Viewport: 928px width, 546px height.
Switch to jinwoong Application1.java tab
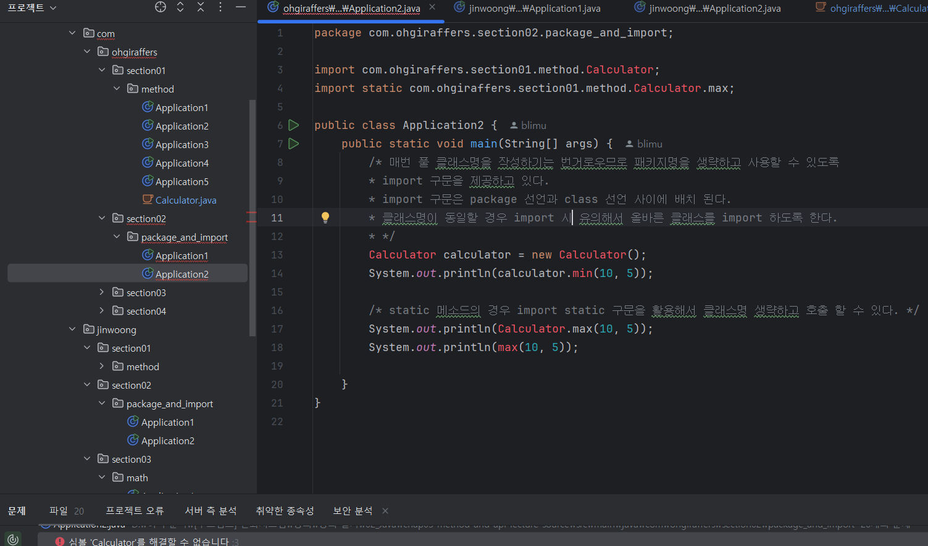[527, 8]
